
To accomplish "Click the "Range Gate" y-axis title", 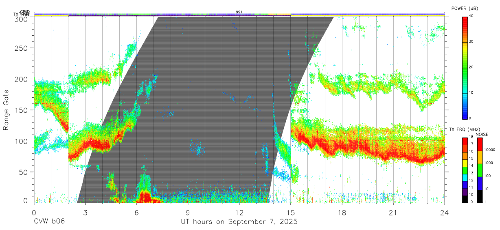I will (x=6, y=110).
